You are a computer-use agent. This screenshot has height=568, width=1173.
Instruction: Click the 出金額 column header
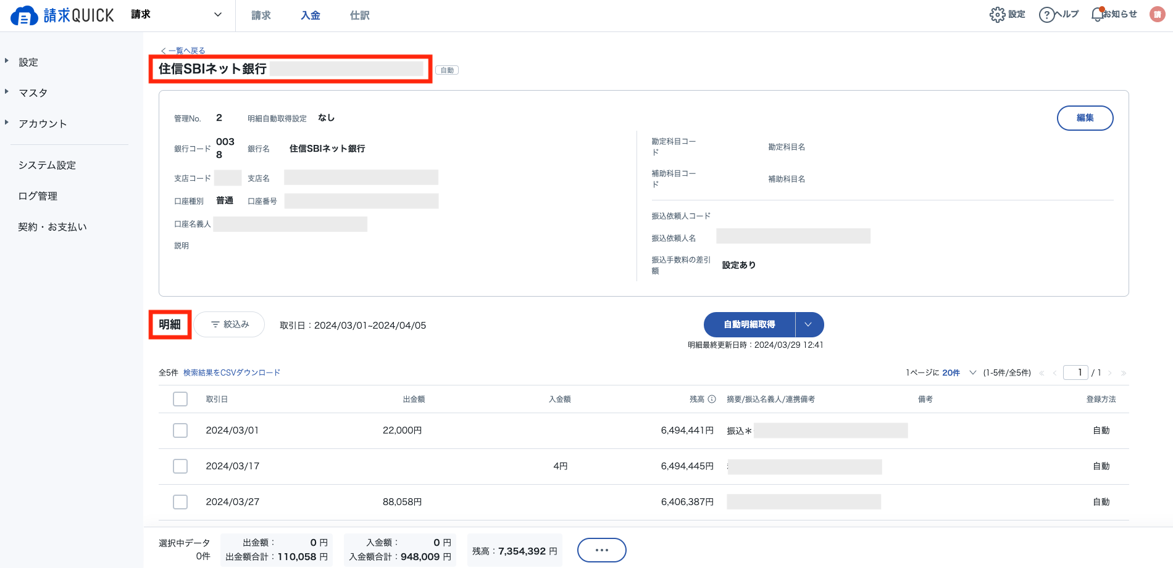coord(414,399)
